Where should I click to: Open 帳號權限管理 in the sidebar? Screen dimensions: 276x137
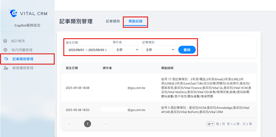point(23,68)
